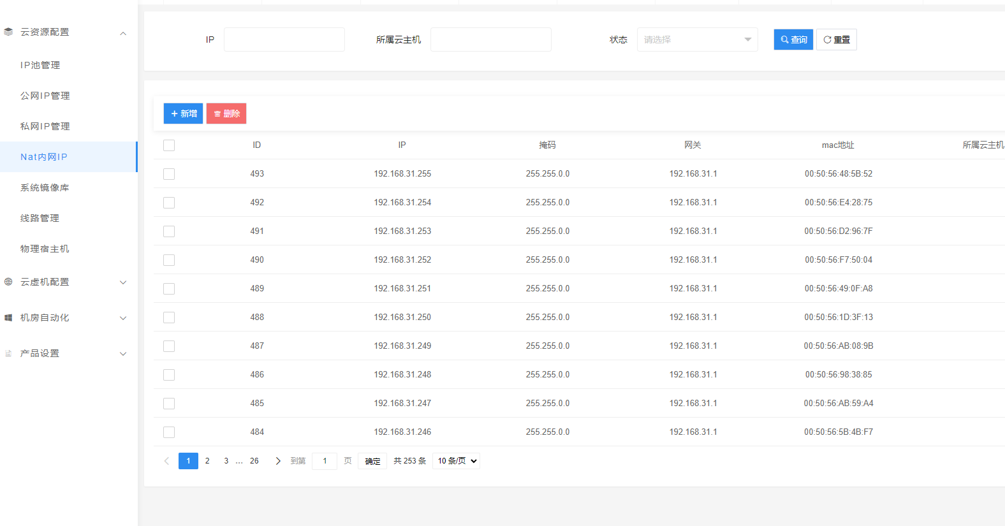Toggle the select-all checkbox in table header
The height and width of the screenshot is (526, 1005).
coord(169,145)
